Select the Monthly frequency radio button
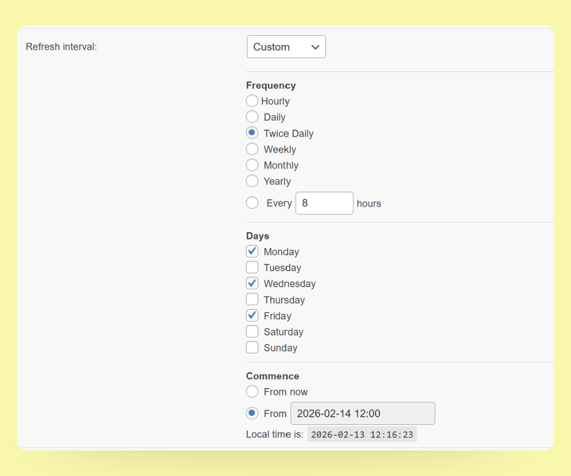 point(252,165)
